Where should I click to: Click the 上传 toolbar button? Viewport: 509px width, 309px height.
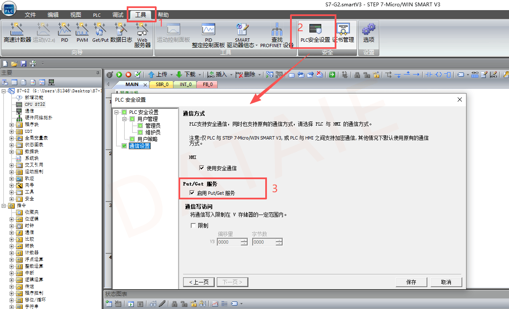(x=158, y=75)
